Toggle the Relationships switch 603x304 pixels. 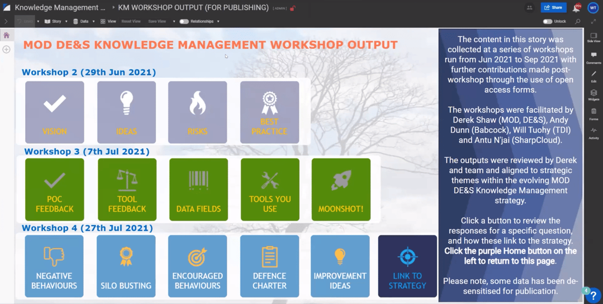click(184, 21)
